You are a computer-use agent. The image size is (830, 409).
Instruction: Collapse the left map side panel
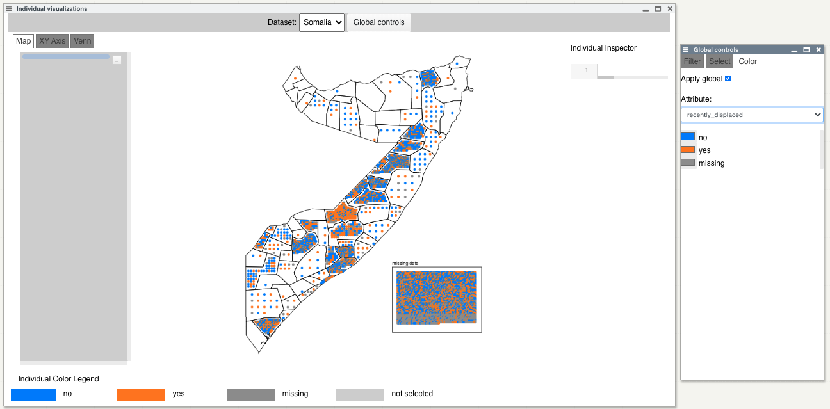click(x=117, y=60)
